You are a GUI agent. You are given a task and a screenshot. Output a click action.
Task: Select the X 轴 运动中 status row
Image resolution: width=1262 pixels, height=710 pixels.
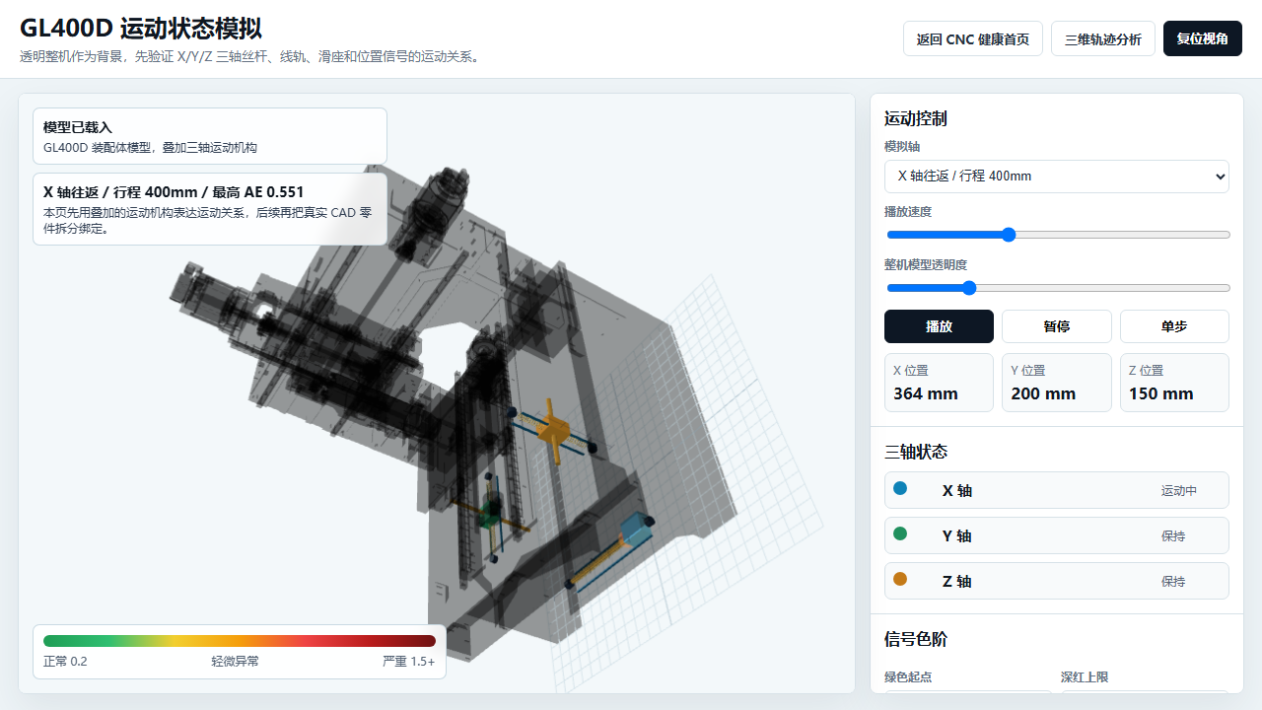click(1057, 490)
